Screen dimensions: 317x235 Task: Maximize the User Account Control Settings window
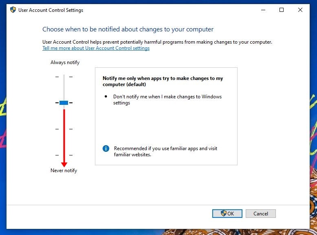click(x=282, y=10)
